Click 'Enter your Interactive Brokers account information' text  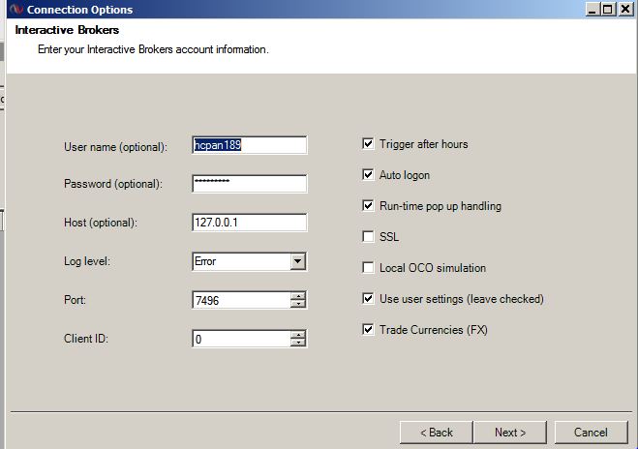point(153,49)
